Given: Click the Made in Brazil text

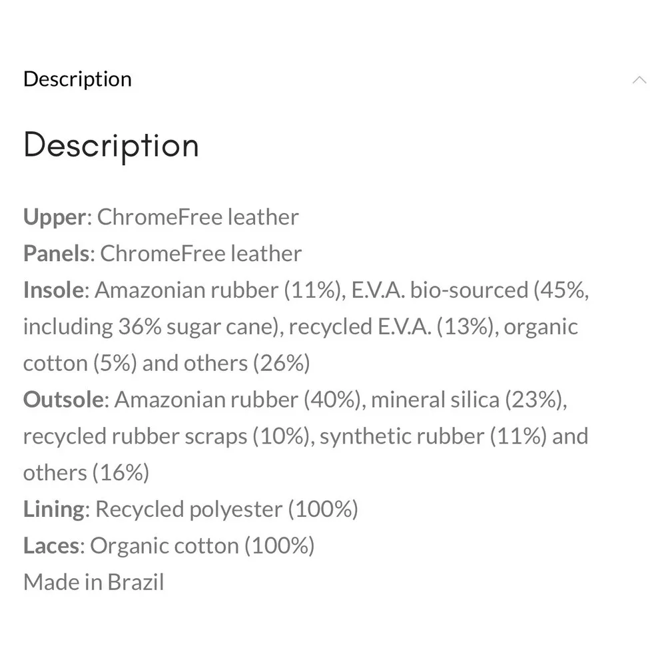Looking at the screenshot, I should 93,581.
